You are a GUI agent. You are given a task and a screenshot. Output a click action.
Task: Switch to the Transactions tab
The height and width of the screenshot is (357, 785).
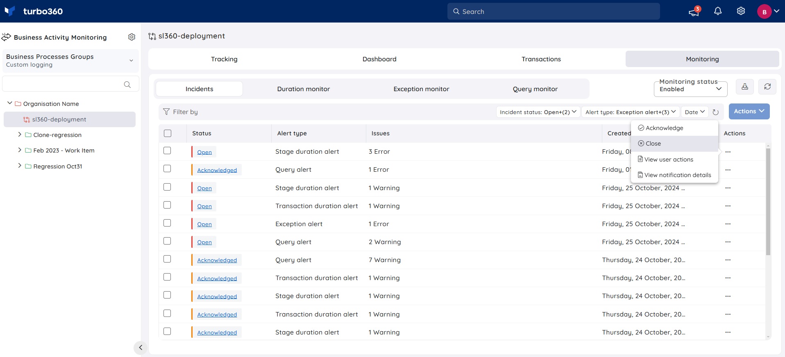pos(541,59)
